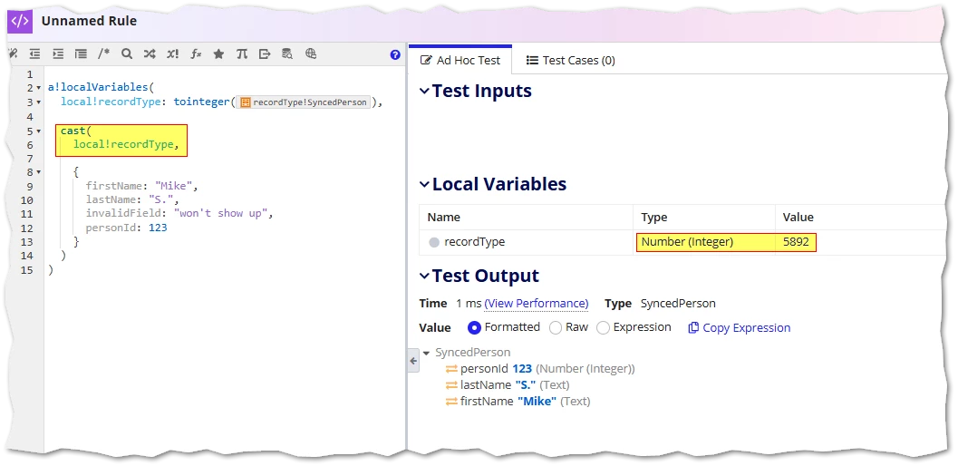Select the Formatted value radio button

pos(474,328)
